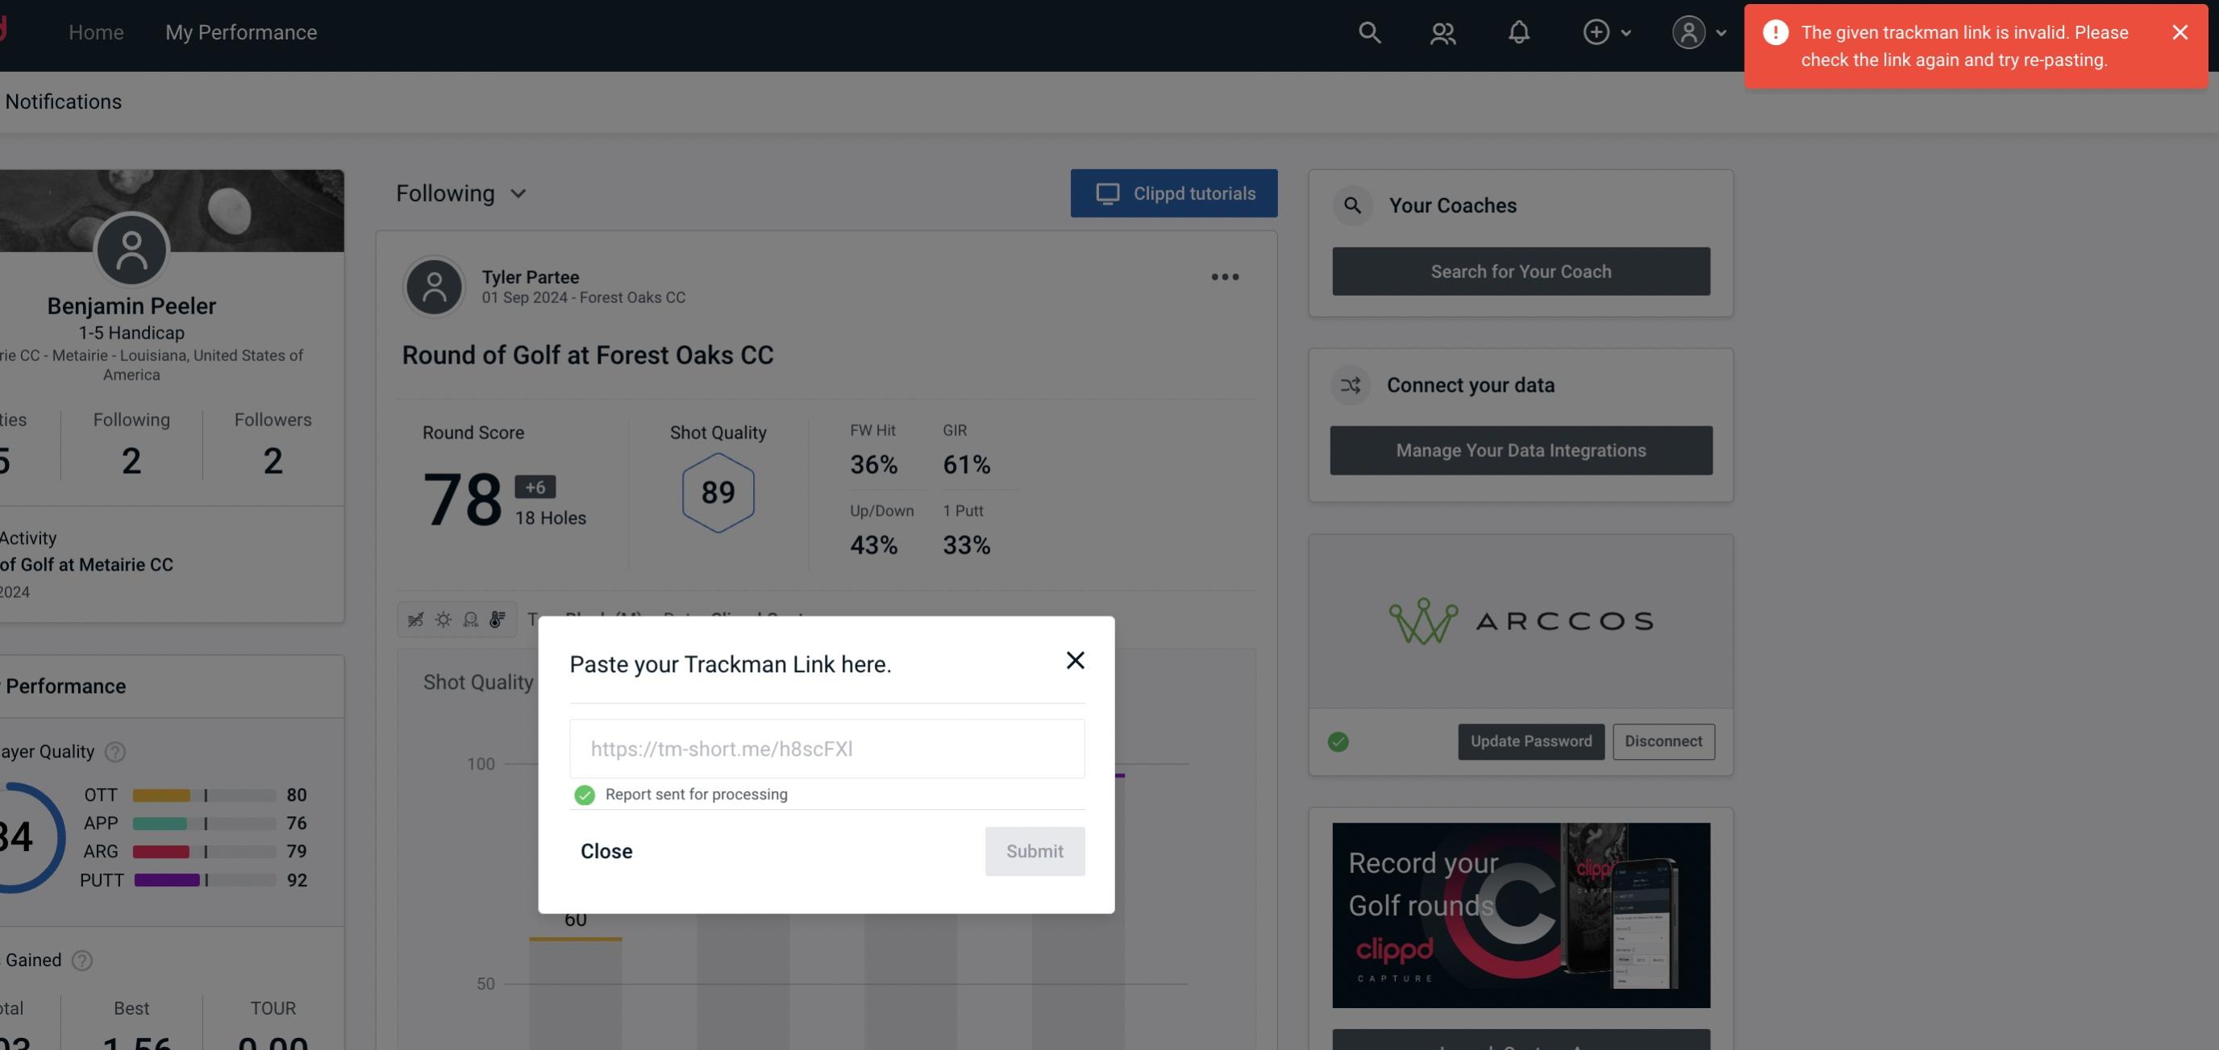Viewport: 2219px width, 1050px height.
Task: Expand the Following dropdown filter
Action: pyautogui.click(x=461, y=193)
